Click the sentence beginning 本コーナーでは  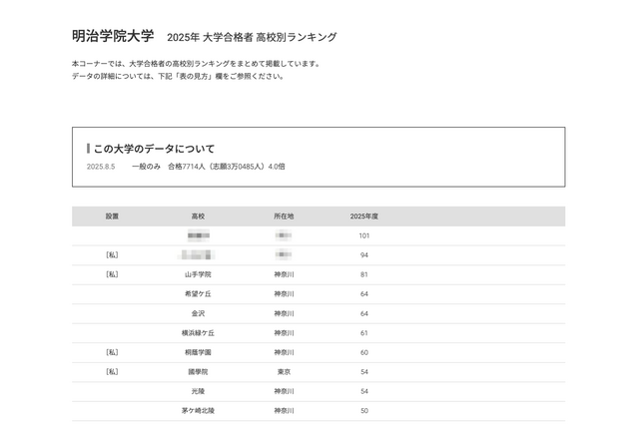click(197, 64)
